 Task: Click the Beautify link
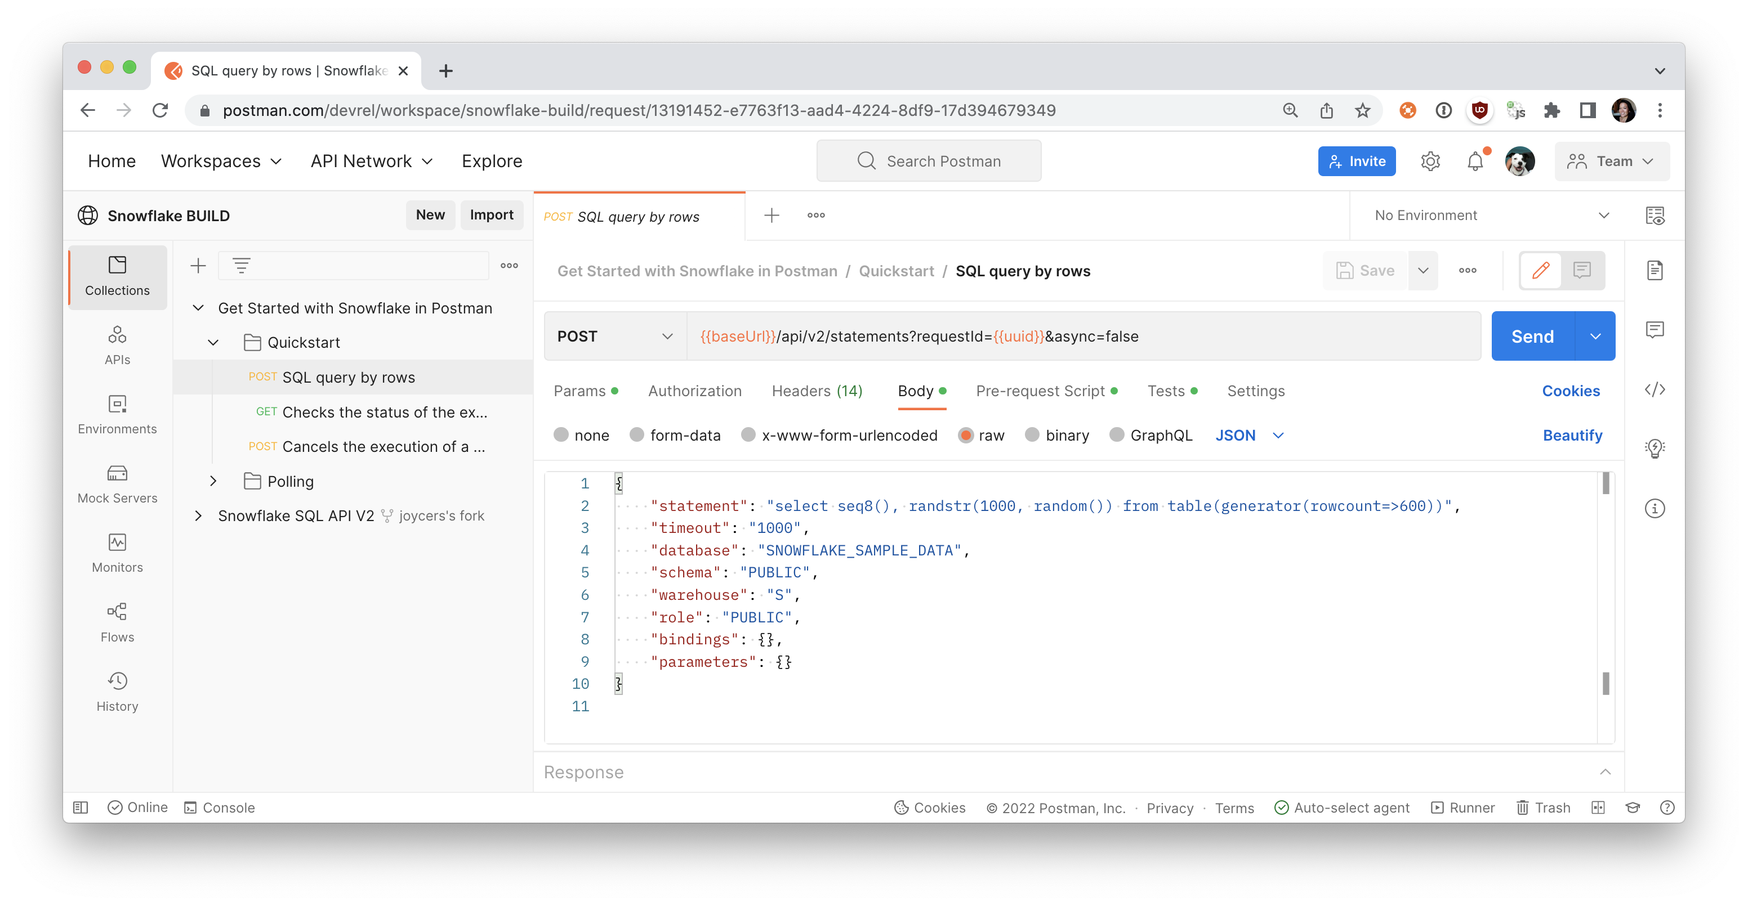pos(1572,434)
